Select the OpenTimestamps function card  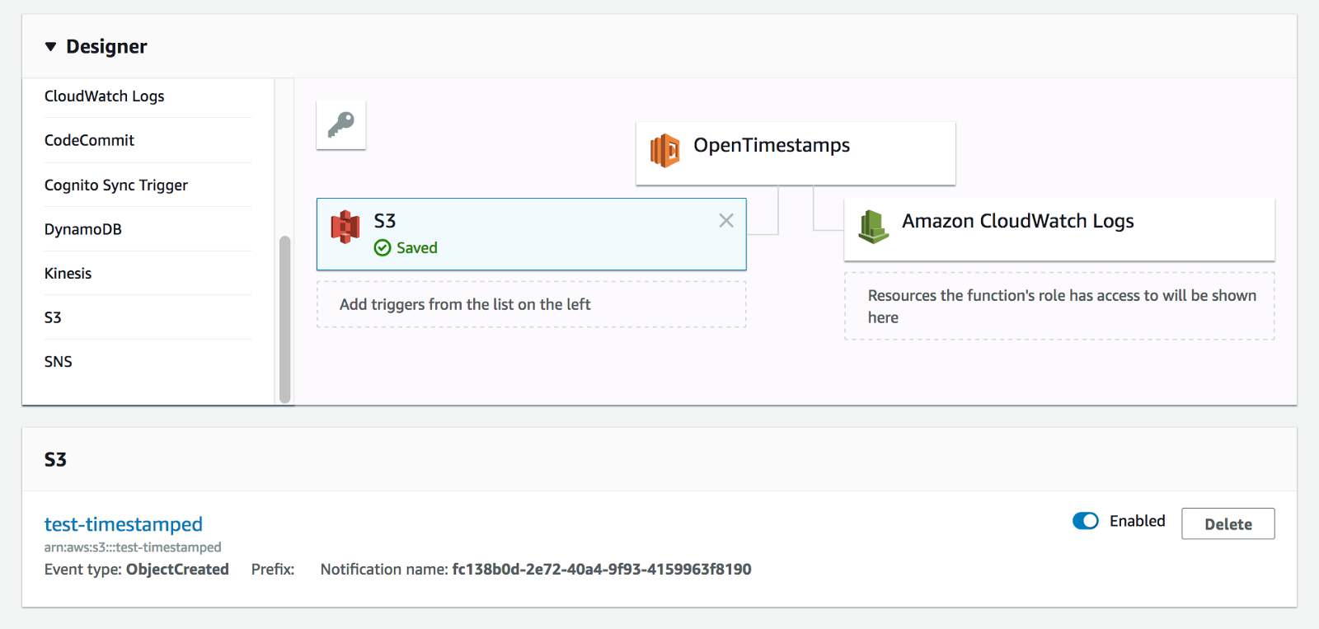(x=796, y=153)
